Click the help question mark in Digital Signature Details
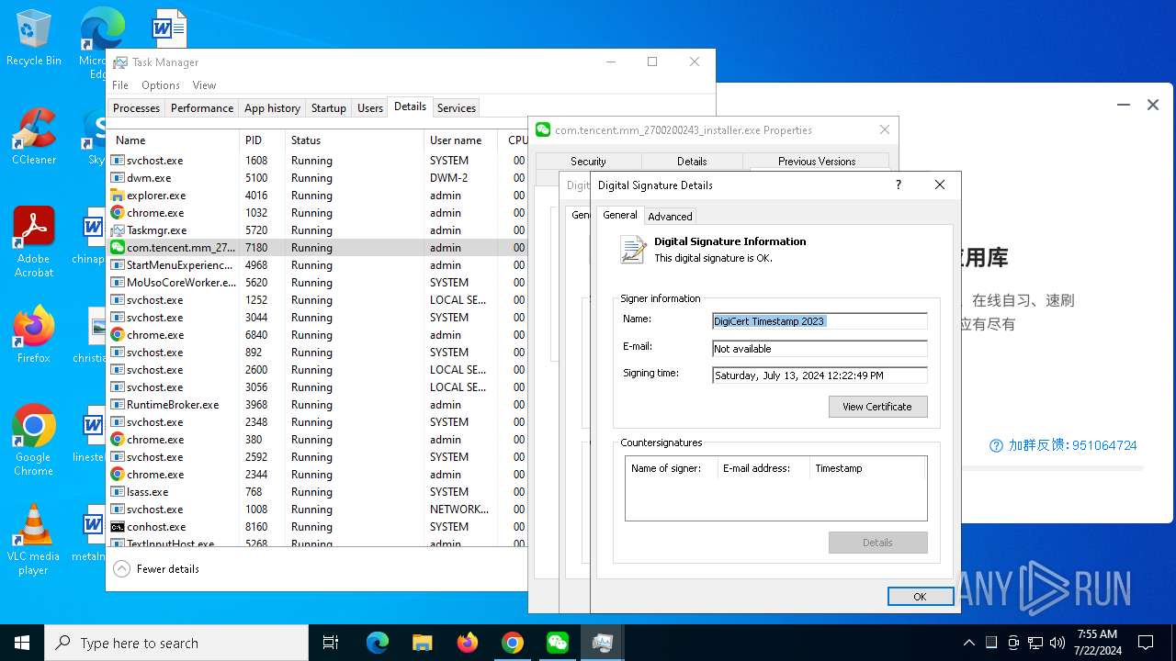The height and width of the screenshot is (661, 1176). coord(899,185)
